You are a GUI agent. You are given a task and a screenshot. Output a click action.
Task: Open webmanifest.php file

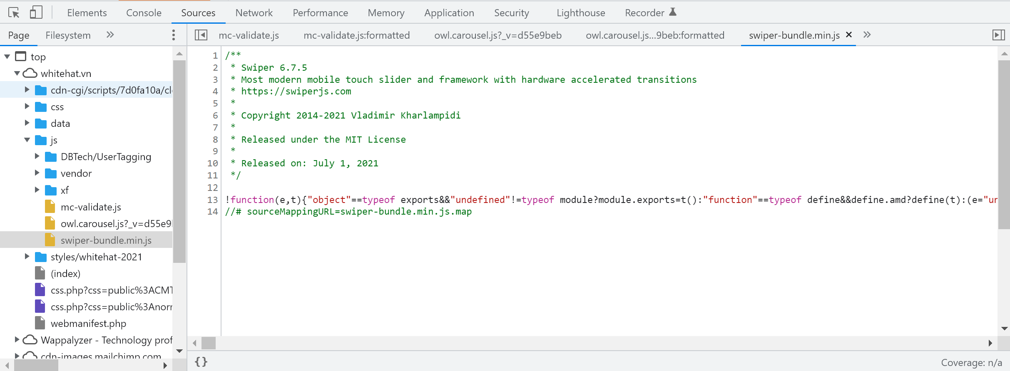[x=88, y=324]
